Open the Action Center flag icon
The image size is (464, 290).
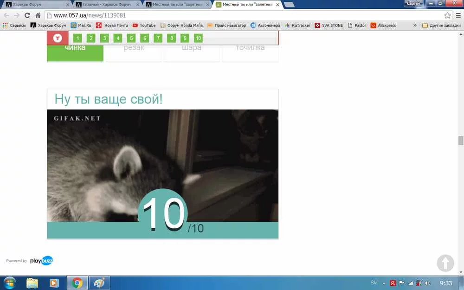(401, 283)
